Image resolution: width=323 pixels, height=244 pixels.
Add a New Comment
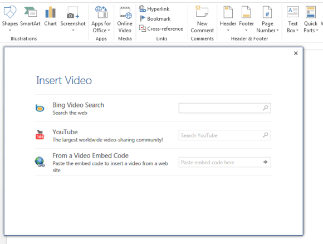202,19
